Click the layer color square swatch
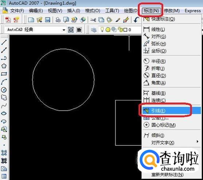Image resolution: width=203 pixels, height=180 pixels. pyautogui.click(x=125, y=30)
